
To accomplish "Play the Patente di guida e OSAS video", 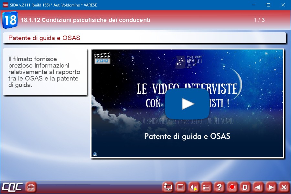I will pos(187,104).
